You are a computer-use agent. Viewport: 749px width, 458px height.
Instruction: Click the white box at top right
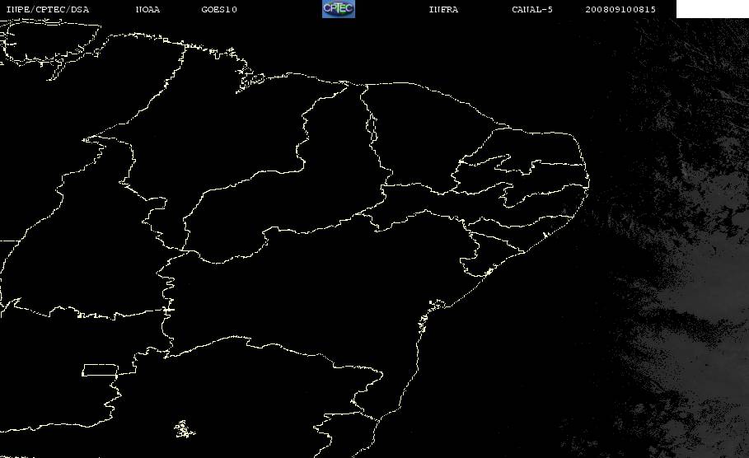pos(712,8)
